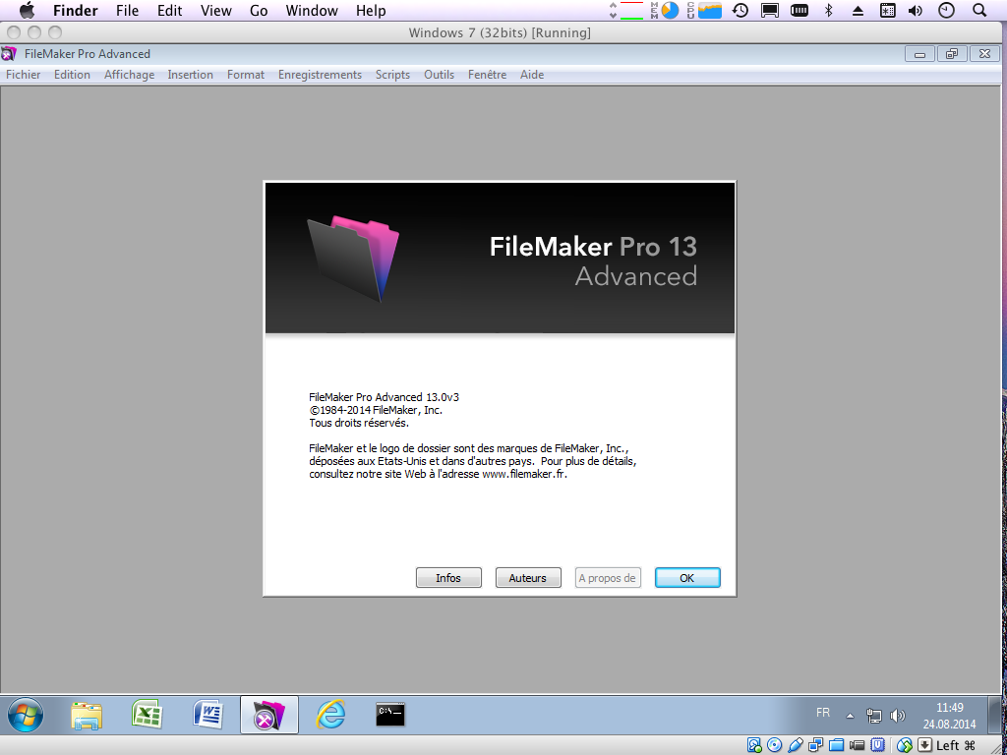Image resolution: width=1007 pixels, height=755 pixels.
Task: Click VirtualBox keyboard capture arrow icon
Action: [924, 745]
